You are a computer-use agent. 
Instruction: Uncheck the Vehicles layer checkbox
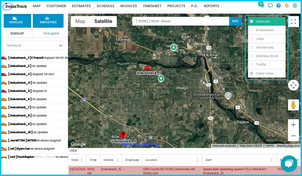tap(251, 22)
